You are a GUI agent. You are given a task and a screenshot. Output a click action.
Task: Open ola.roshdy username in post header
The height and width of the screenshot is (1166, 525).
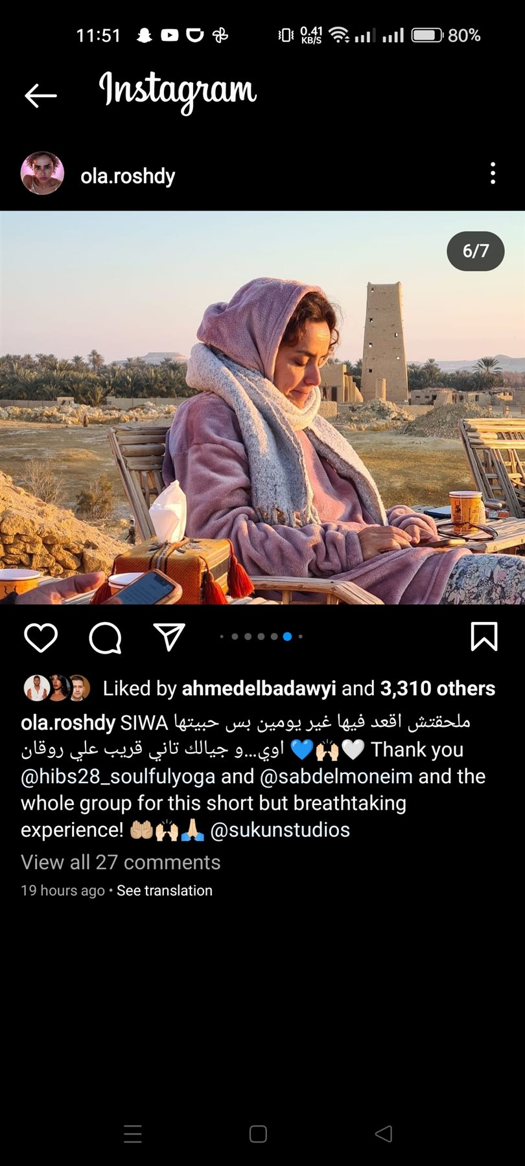point(128,176)
